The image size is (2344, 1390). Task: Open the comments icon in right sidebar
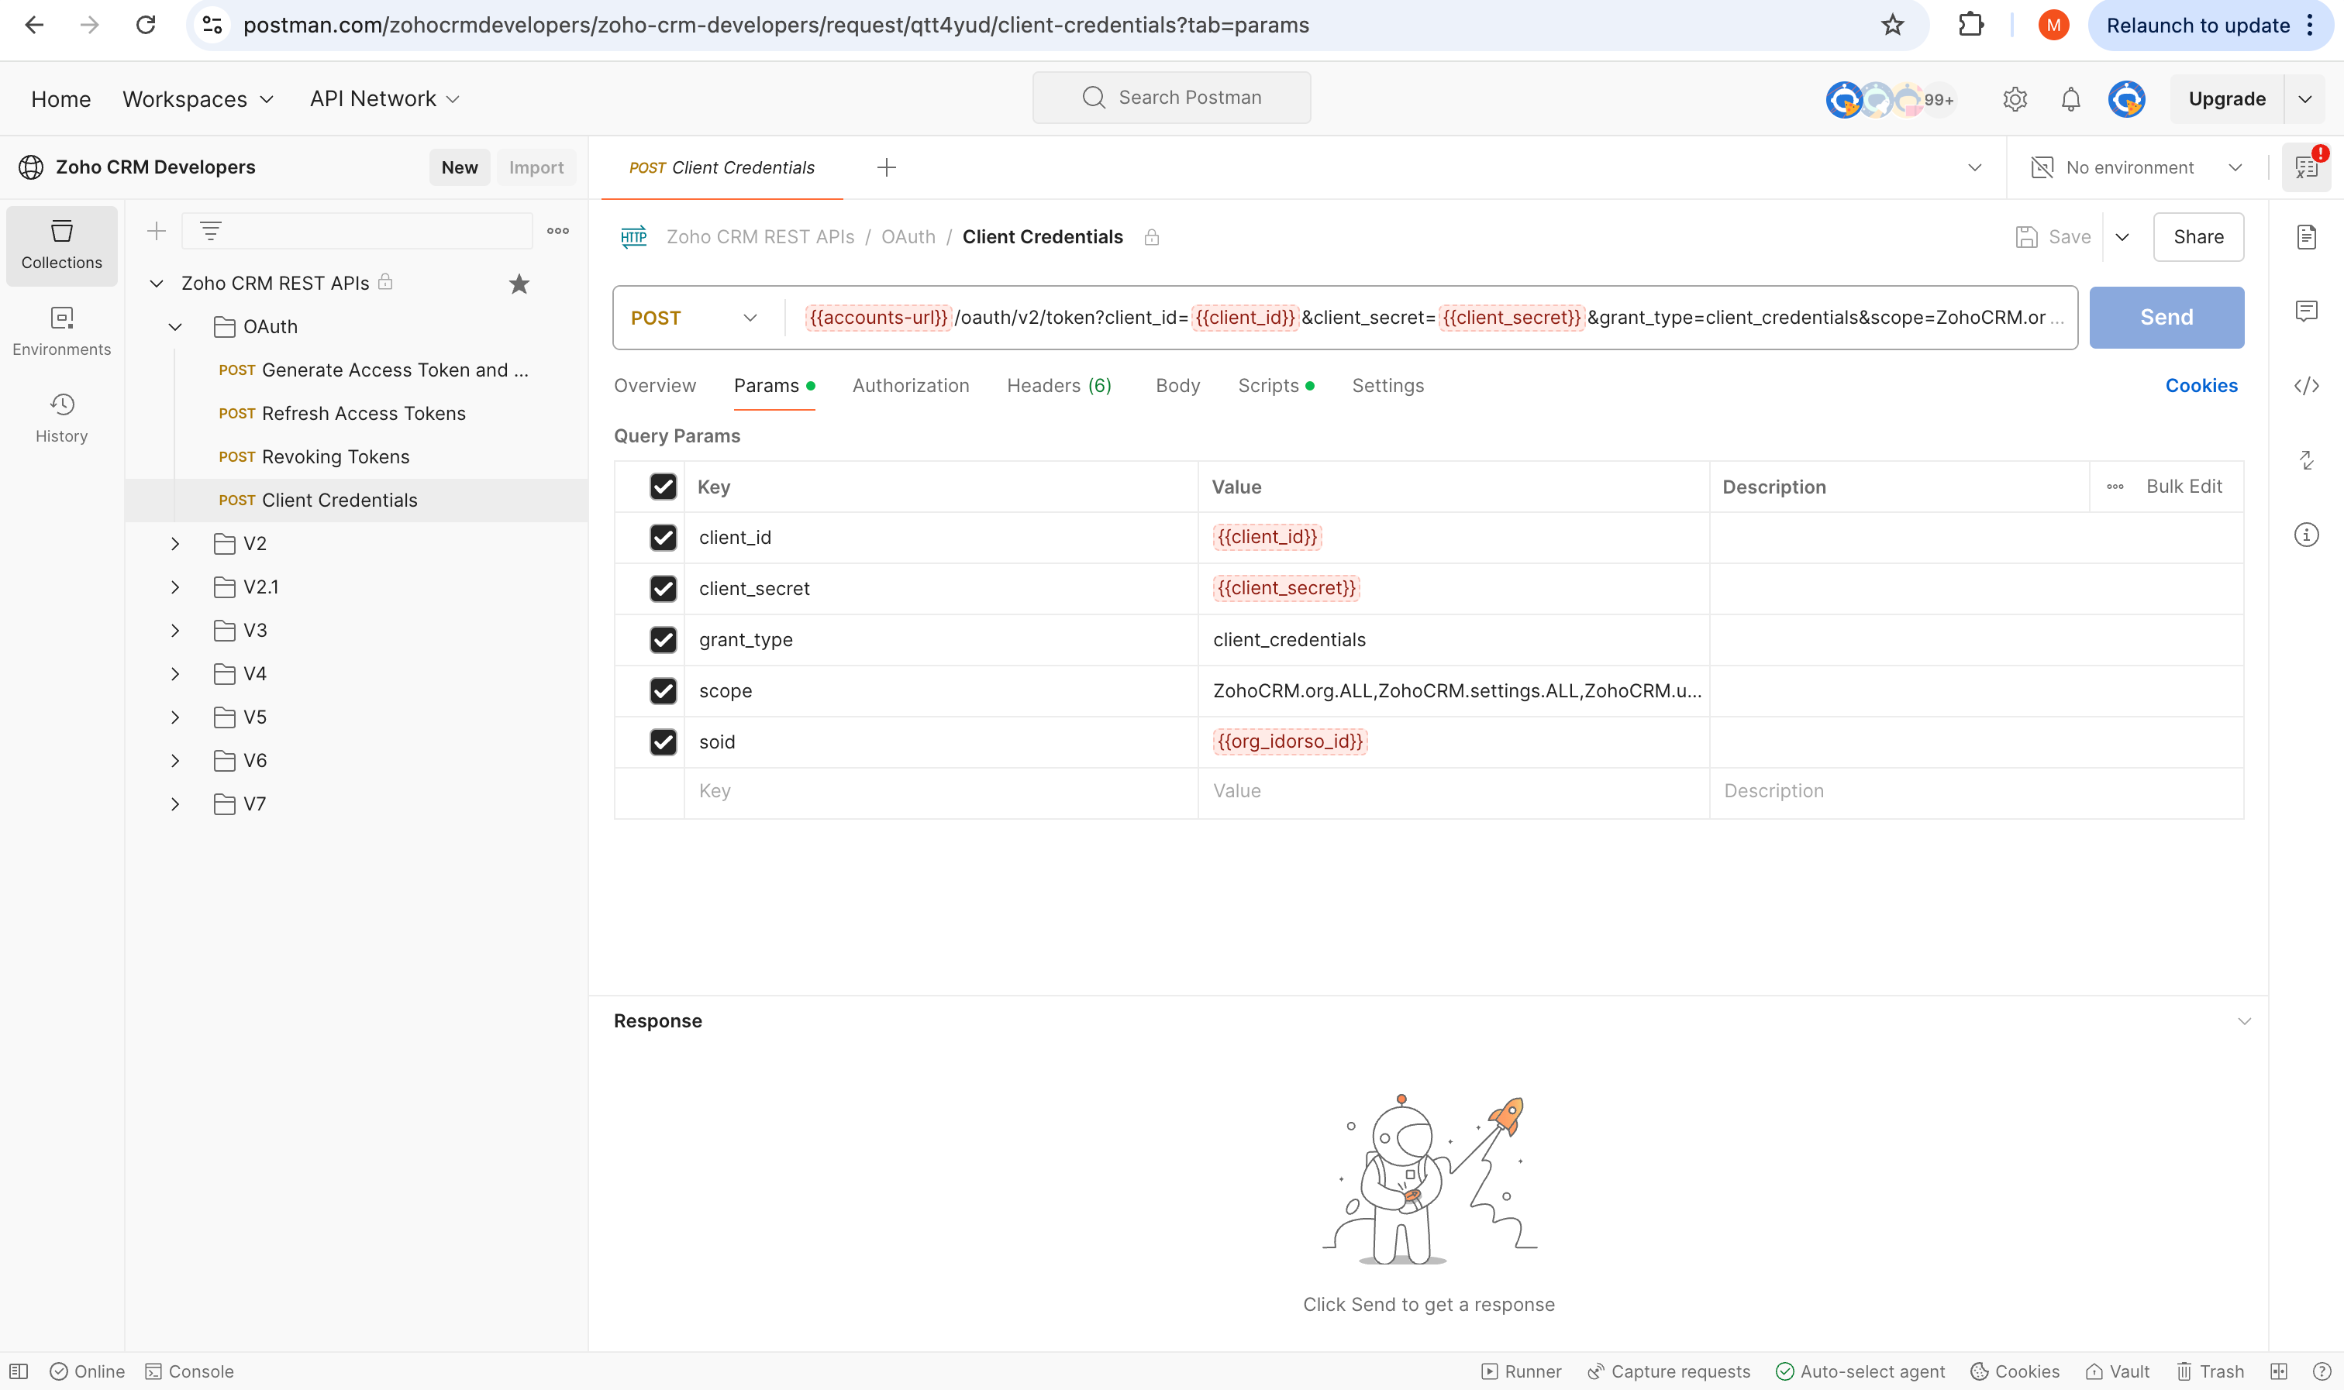[2305, 311]
